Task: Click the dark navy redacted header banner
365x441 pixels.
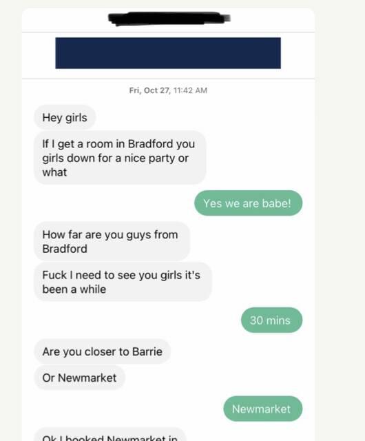Action: point(168,53)
